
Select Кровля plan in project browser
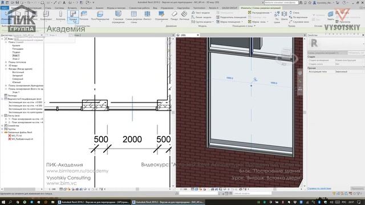pyautogui.click(x=16, y=46)
